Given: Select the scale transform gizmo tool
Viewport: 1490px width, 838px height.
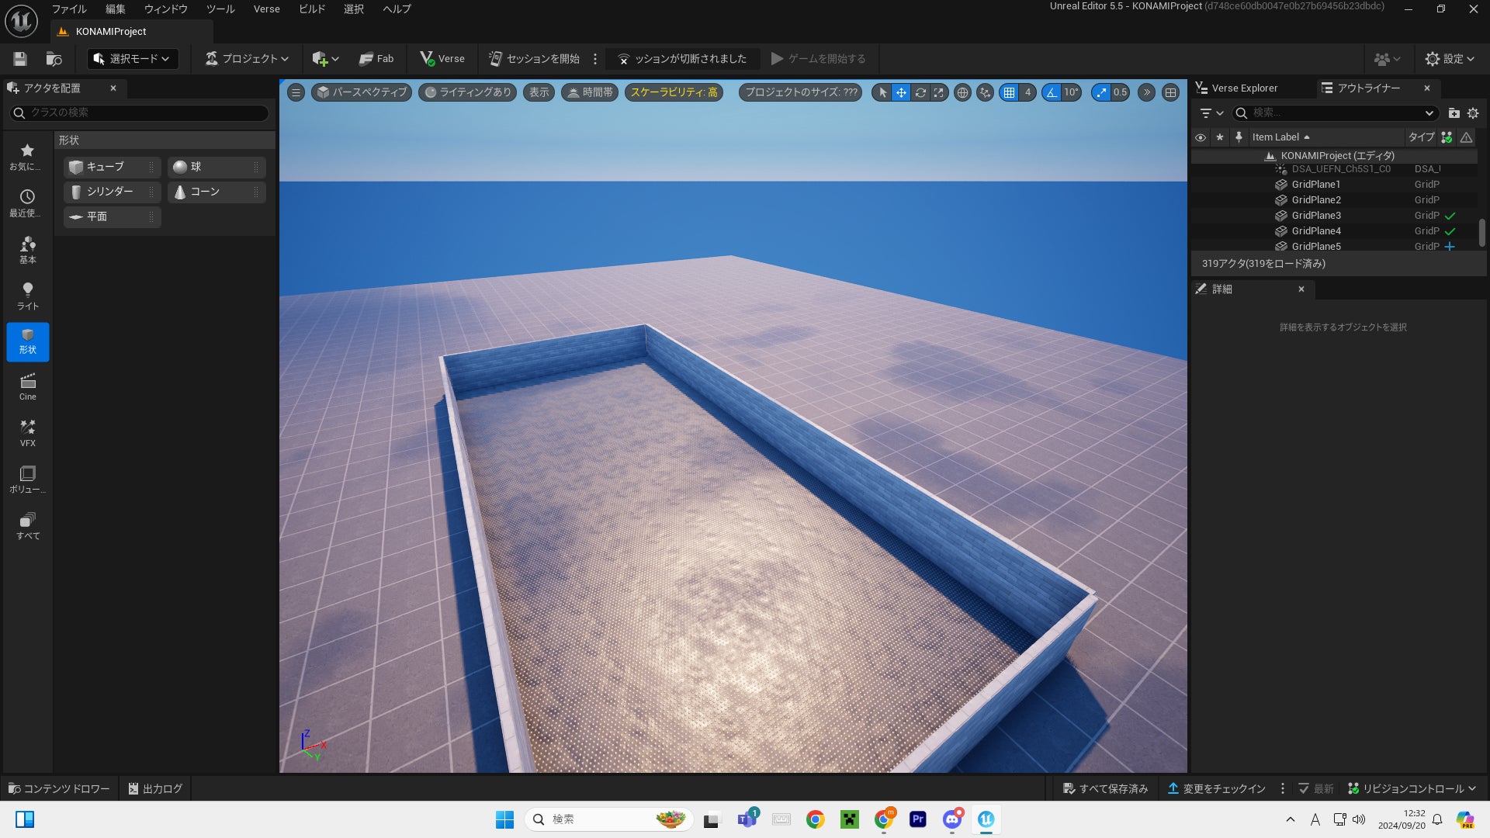Looking at the screenshot, I should (939, 92).
